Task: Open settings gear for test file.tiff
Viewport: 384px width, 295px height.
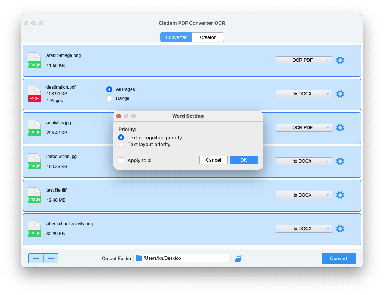Action: click(340, 195)
